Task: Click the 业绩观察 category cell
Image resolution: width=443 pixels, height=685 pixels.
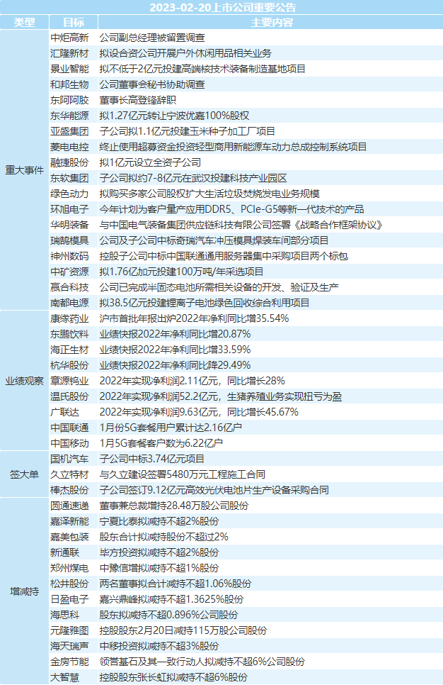Action: coord(25,381)
